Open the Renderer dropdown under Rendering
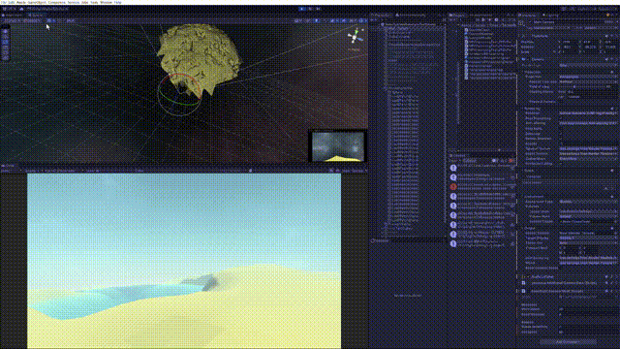This screenshot has width=620, height=349. pos(589,113)
